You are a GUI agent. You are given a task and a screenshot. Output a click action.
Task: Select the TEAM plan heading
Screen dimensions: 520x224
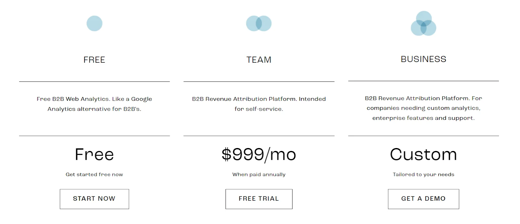259,60
